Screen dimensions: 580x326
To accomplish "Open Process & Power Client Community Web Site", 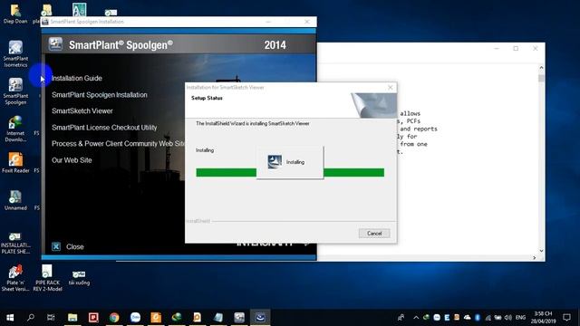I will coord(118,143).
